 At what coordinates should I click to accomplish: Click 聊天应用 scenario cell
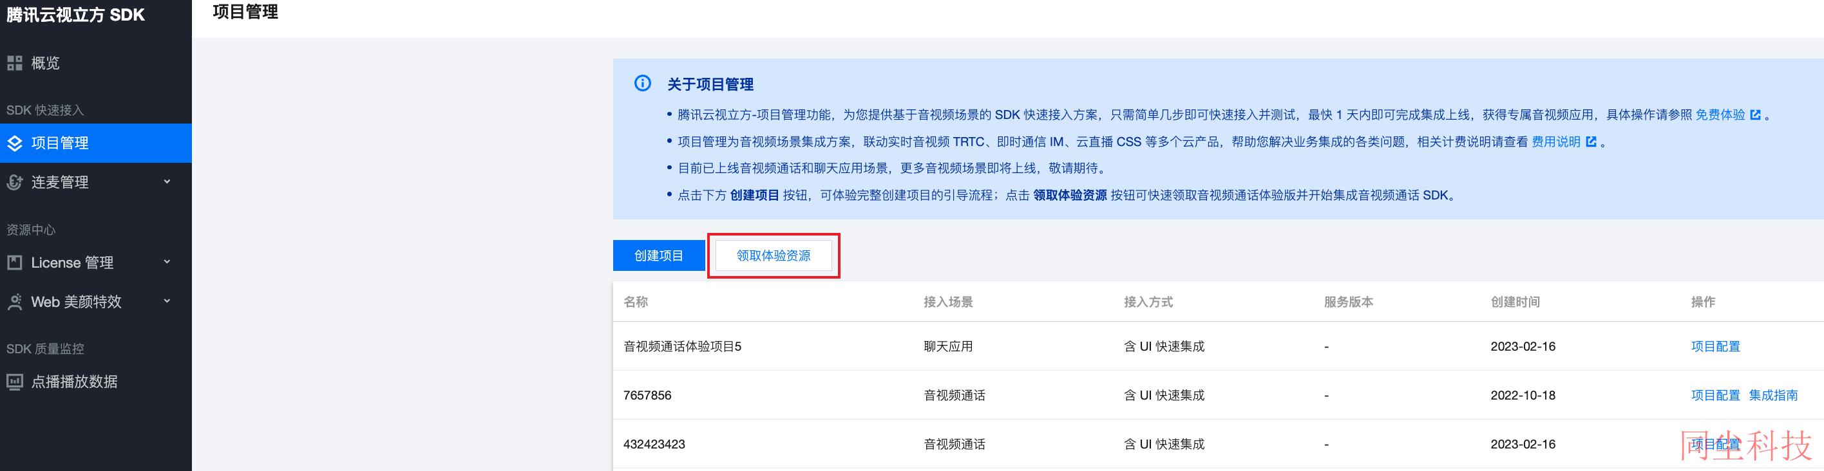(948, 347)
